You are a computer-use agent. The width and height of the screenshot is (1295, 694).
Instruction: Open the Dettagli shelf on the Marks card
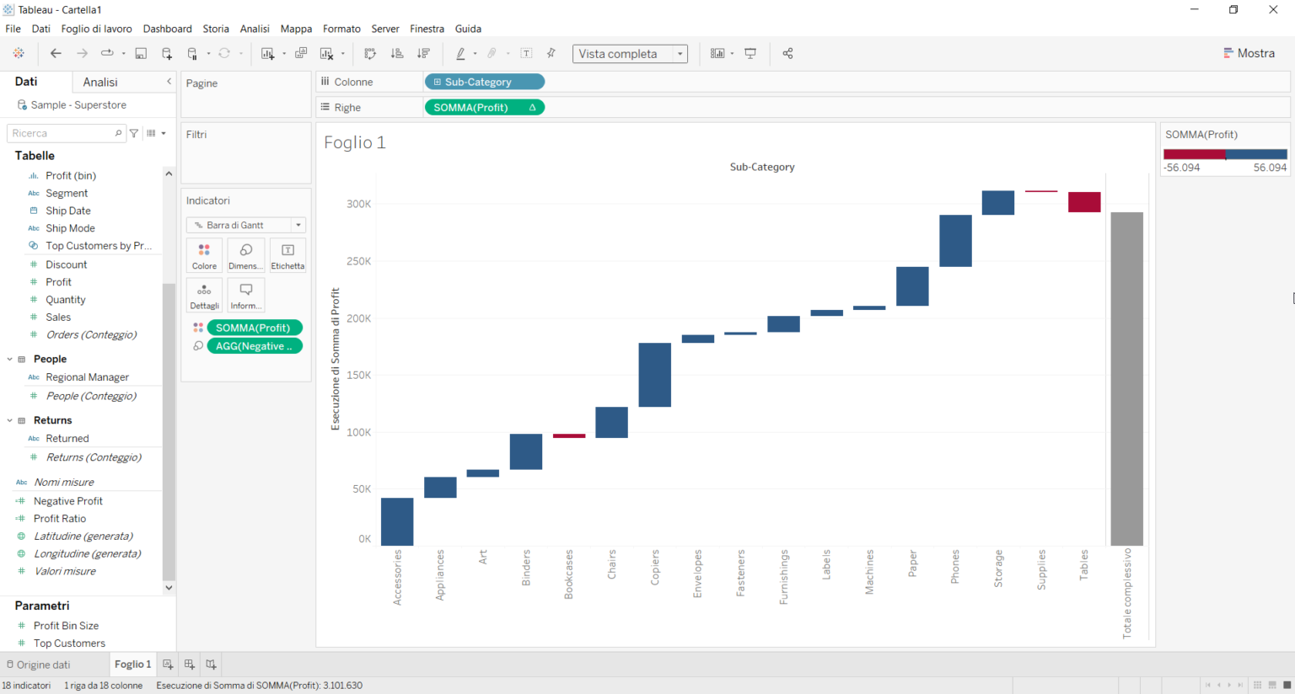point(204,295)
